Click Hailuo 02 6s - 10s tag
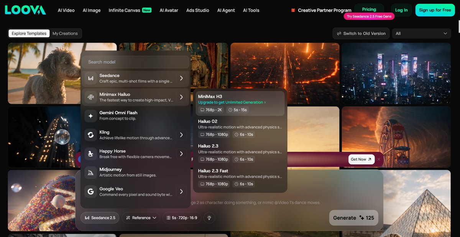Image resolution: width=460 pixels, height=237 pixels. (244, 135)
